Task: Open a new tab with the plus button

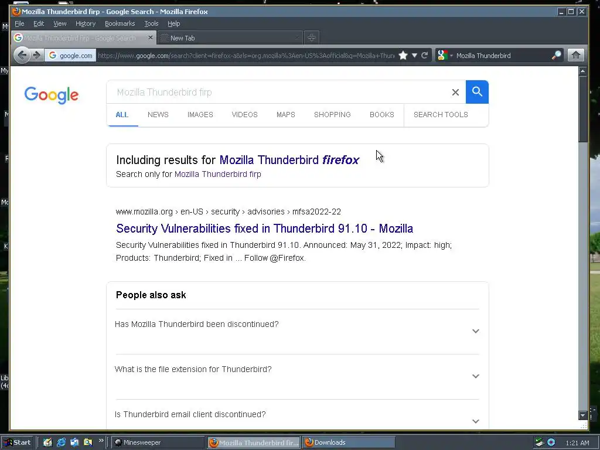Action: 312,37
